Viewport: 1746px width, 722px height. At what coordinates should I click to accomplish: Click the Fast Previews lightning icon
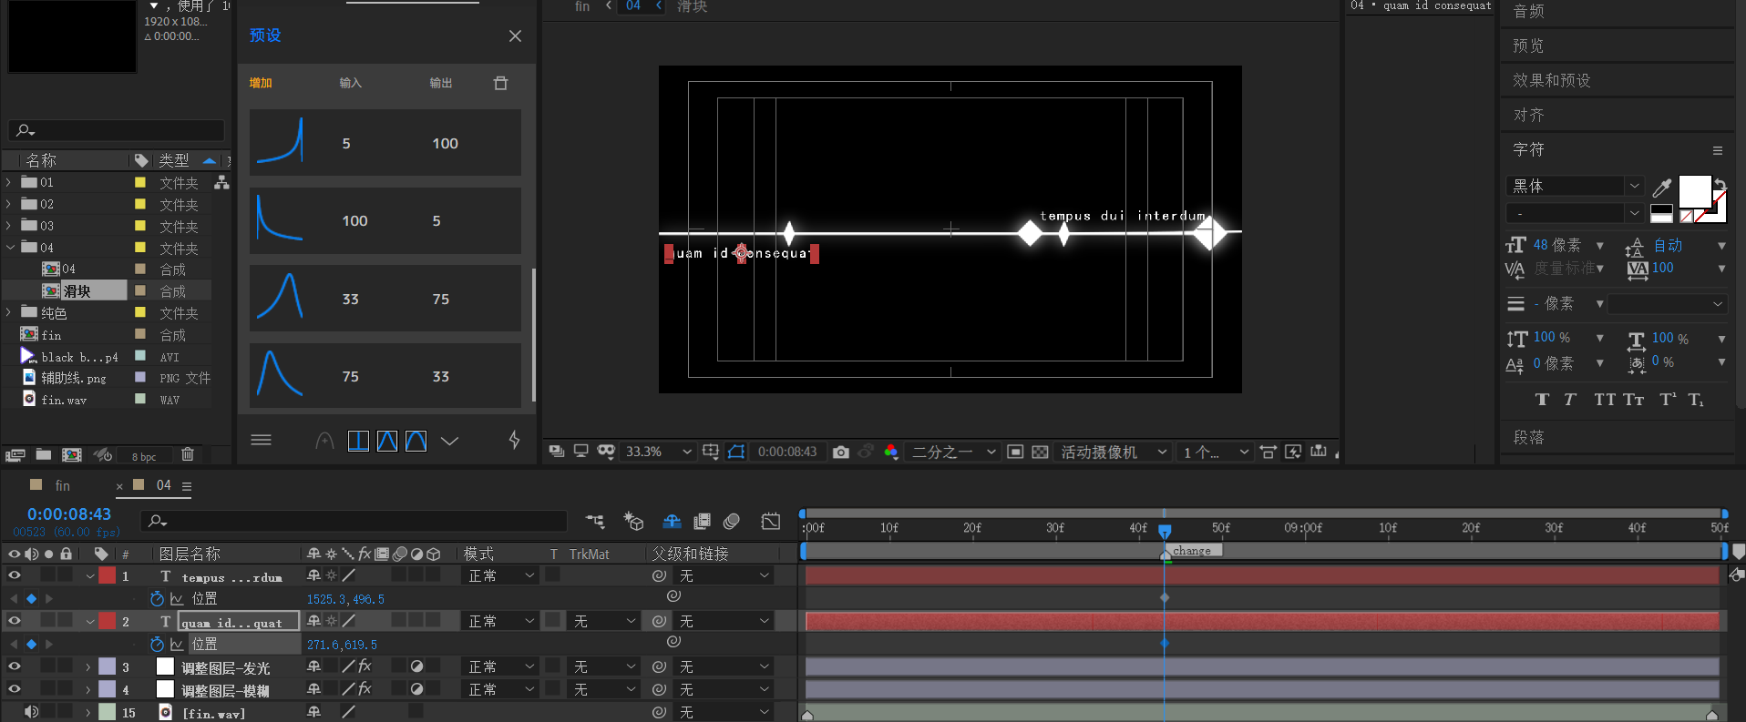click(x=1293, y=452)
